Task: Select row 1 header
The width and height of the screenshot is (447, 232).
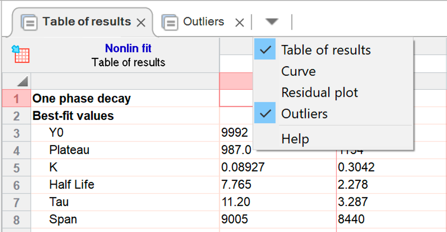Action: (16, 99)
